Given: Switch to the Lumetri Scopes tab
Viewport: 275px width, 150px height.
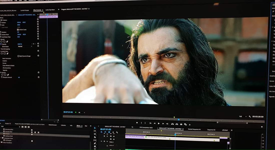Looking at the screenshot, I should coord(25,10).
